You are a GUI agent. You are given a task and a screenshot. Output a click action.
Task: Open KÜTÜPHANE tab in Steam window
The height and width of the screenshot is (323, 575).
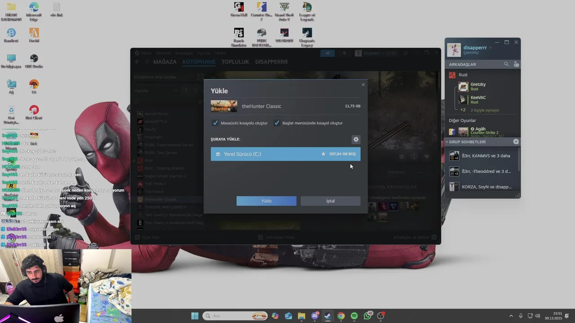199,62
